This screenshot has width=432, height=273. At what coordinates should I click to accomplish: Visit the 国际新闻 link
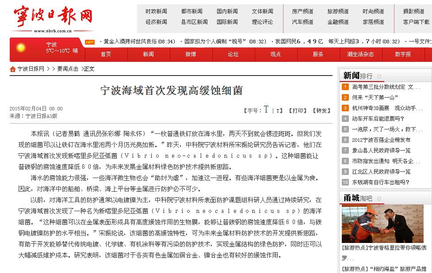point(227,22)
